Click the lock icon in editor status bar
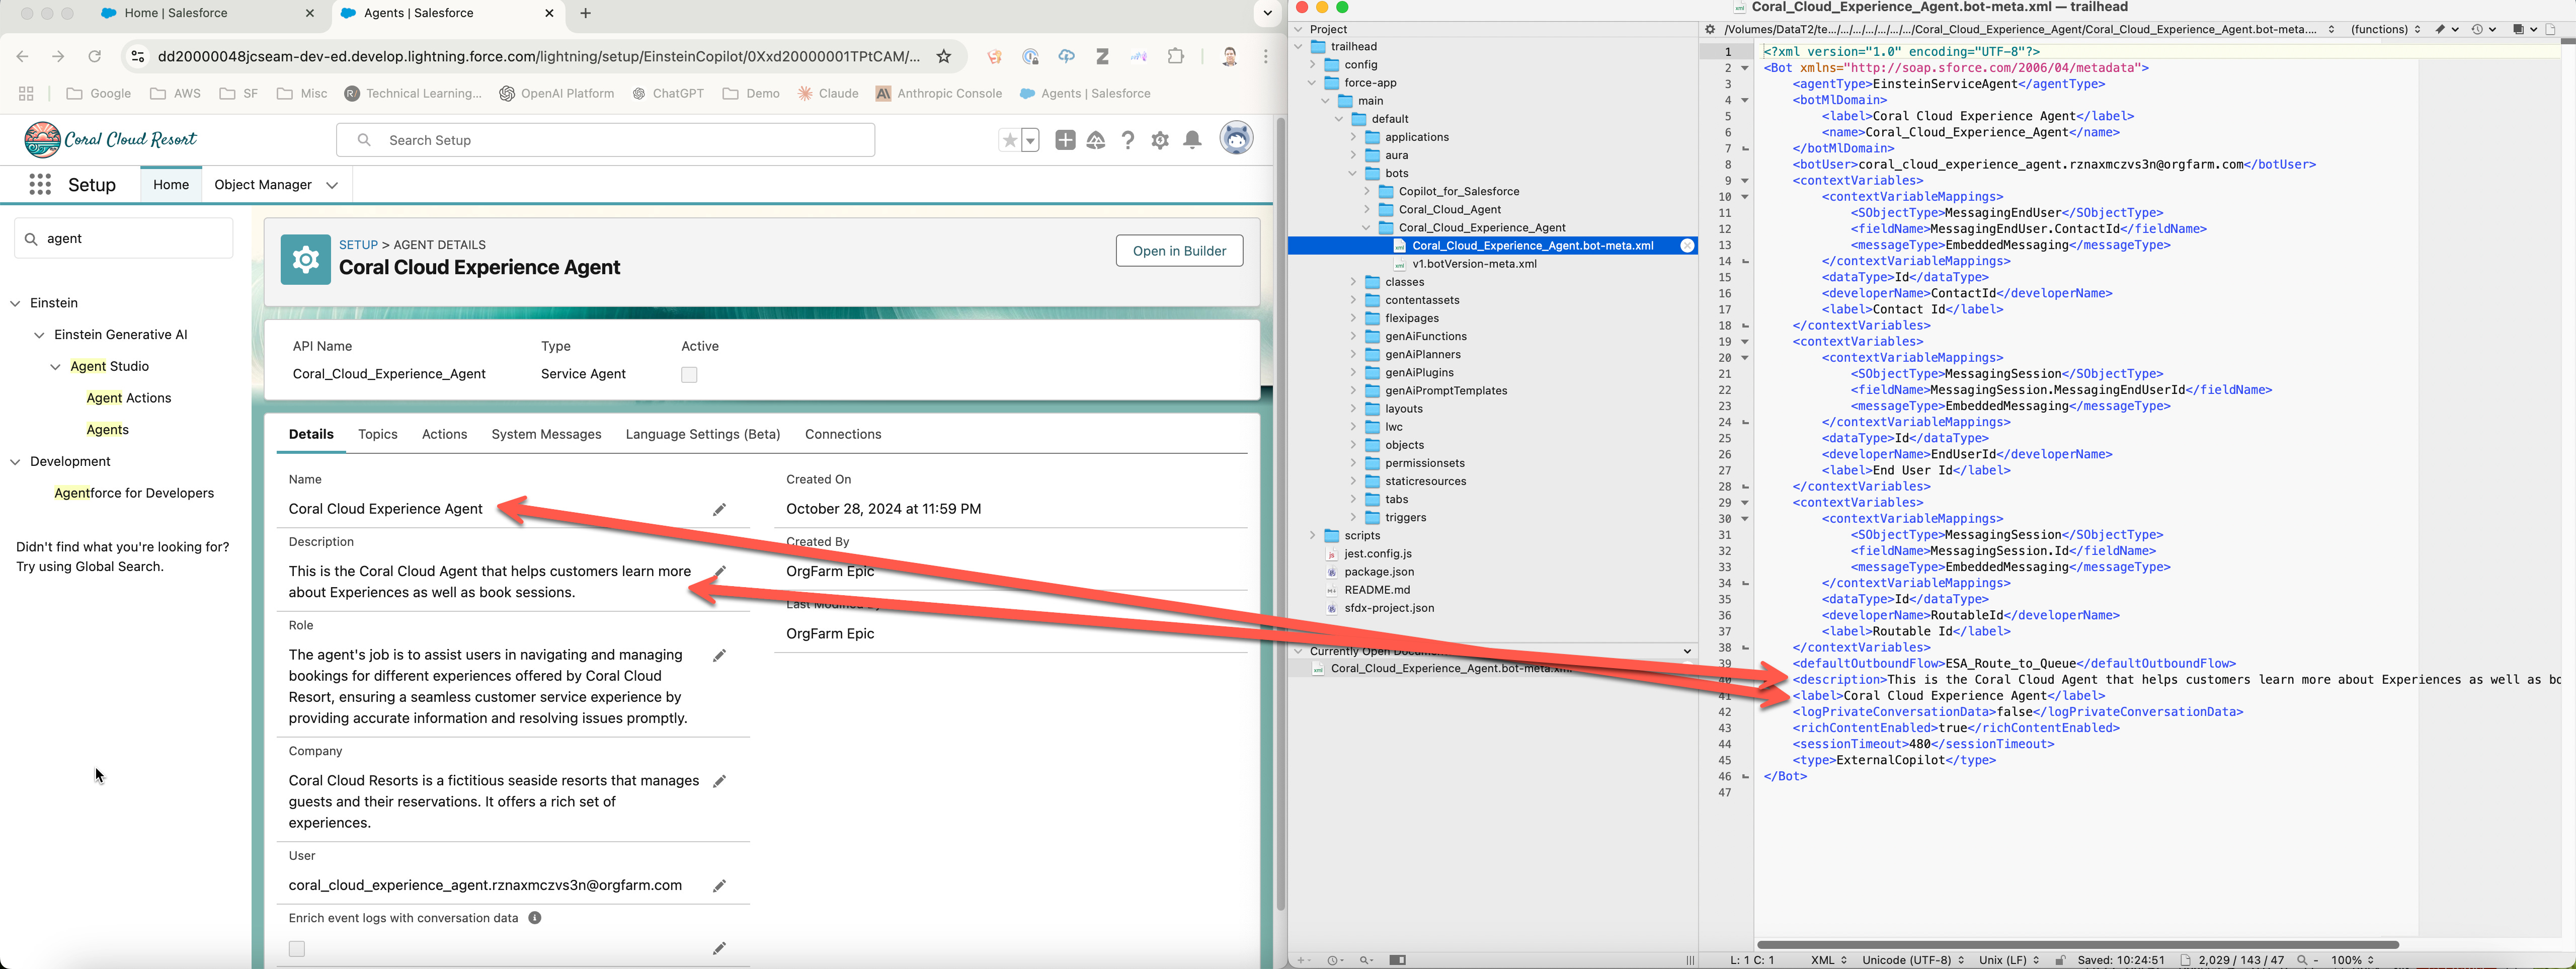2576x969 pixels. (2060, 960)
